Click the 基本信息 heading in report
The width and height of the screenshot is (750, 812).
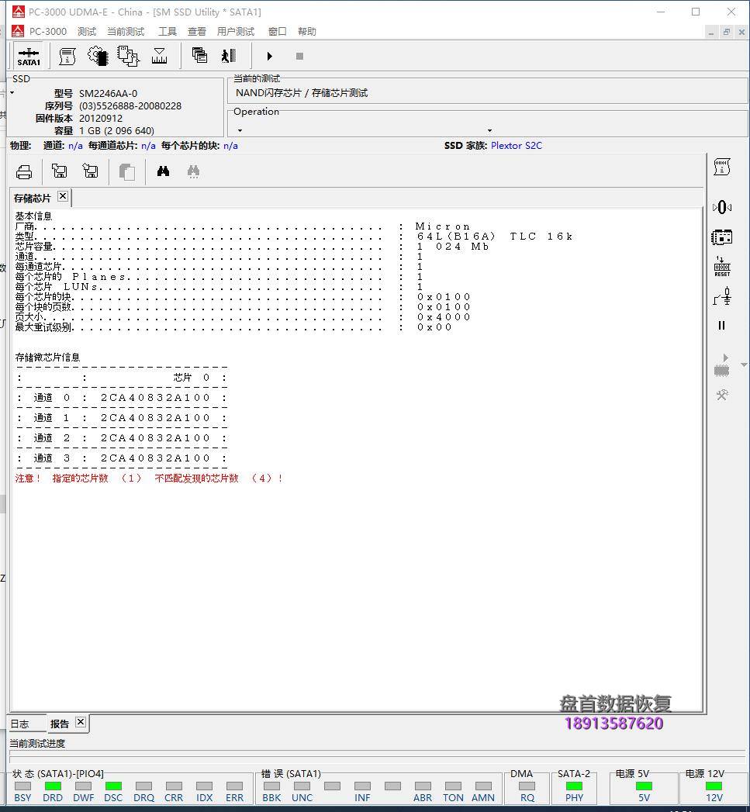(33, 216)
